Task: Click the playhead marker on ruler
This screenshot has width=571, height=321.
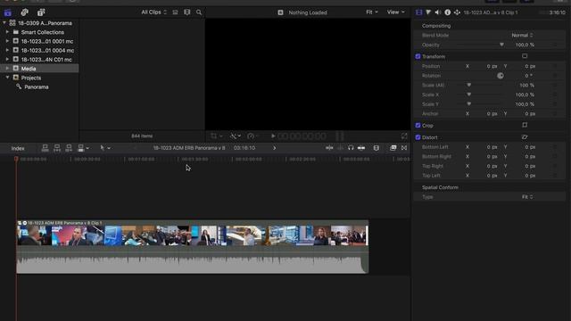Action: coord(16,159)
